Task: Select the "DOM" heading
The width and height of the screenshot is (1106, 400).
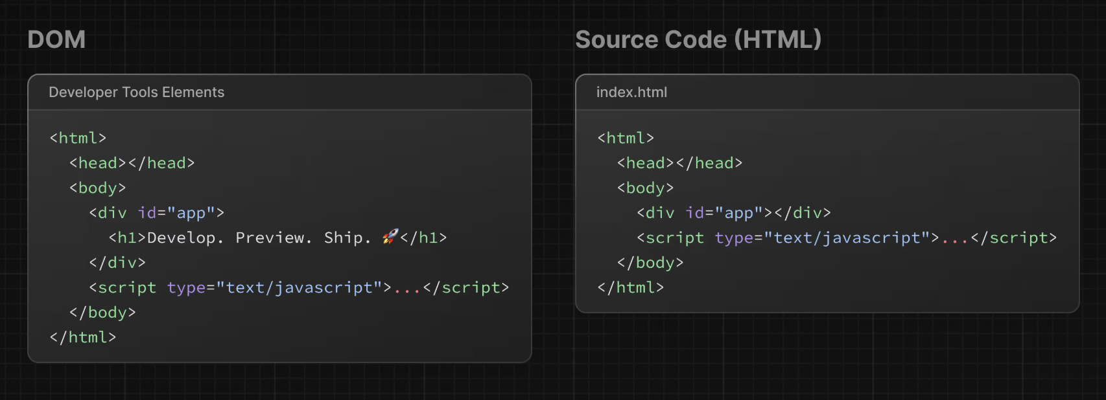Action: (56, 39)
